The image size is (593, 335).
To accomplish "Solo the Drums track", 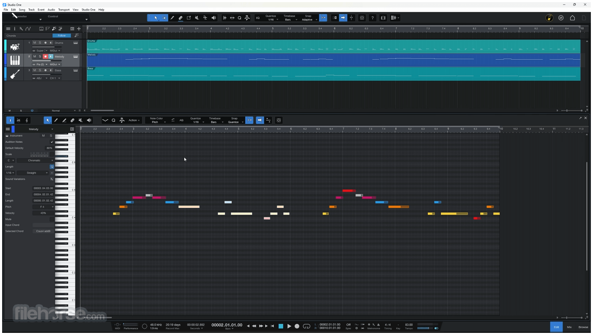I will (x=40, y=43).
